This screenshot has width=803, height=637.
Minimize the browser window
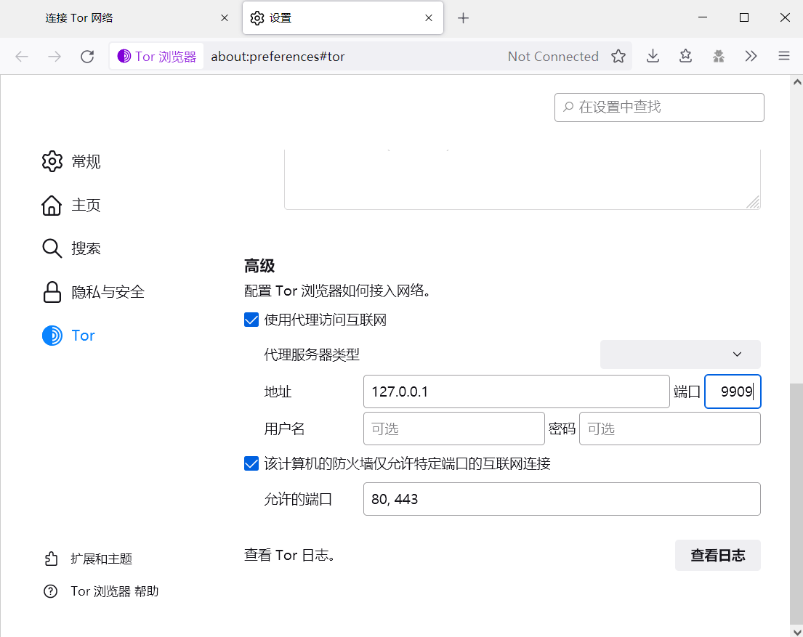pos(703,18)
